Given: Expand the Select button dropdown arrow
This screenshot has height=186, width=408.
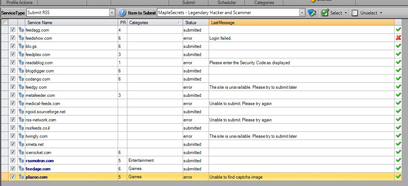Looking at the screenshot, I should 346,13.
